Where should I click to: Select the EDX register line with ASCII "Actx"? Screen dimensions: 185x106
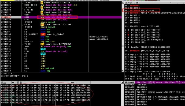(141, 10)
